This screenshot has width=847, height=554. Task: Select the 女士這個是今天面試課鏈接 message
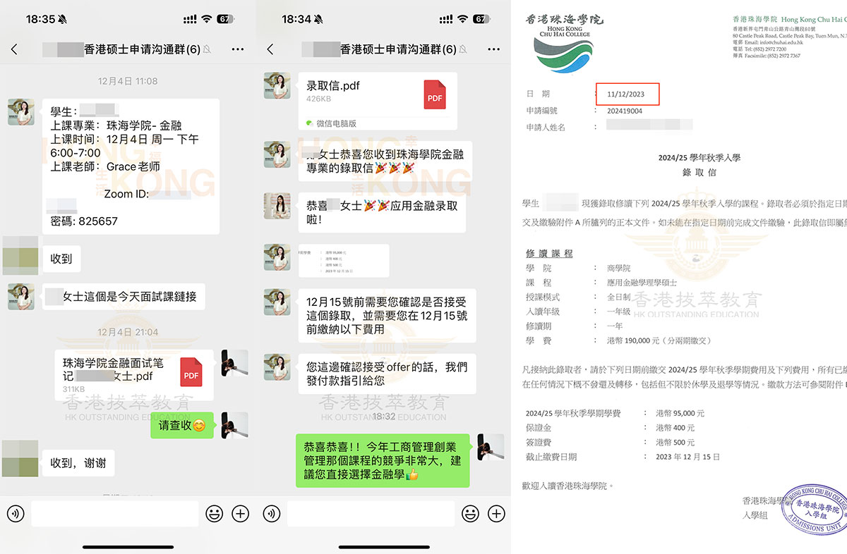(124, 297)
